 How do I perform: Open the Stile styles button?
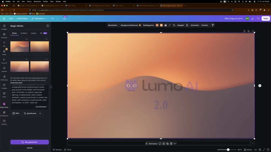[16, 113]
